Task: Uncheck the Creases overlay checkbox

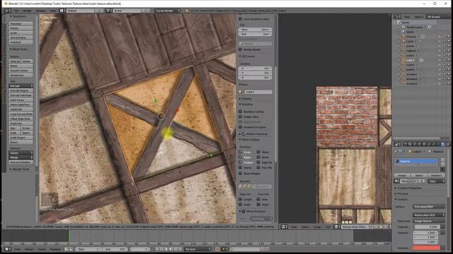Action: click(240, 162)
